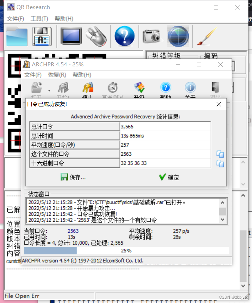252x303 pixels.
Task: Click the floppy disk save icon in QR Research
Action: click(x=42, y=36)
